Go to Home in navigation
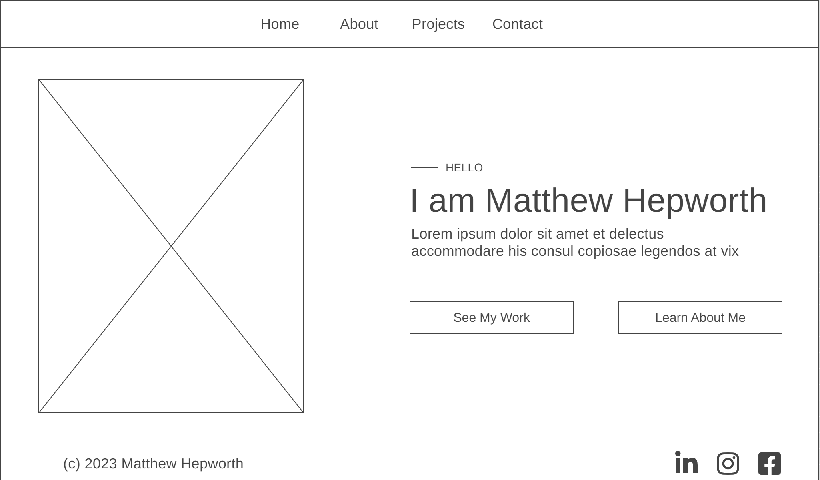Image resolution: width=820 pixels, height=480 pixels. [x=280, y=24]
